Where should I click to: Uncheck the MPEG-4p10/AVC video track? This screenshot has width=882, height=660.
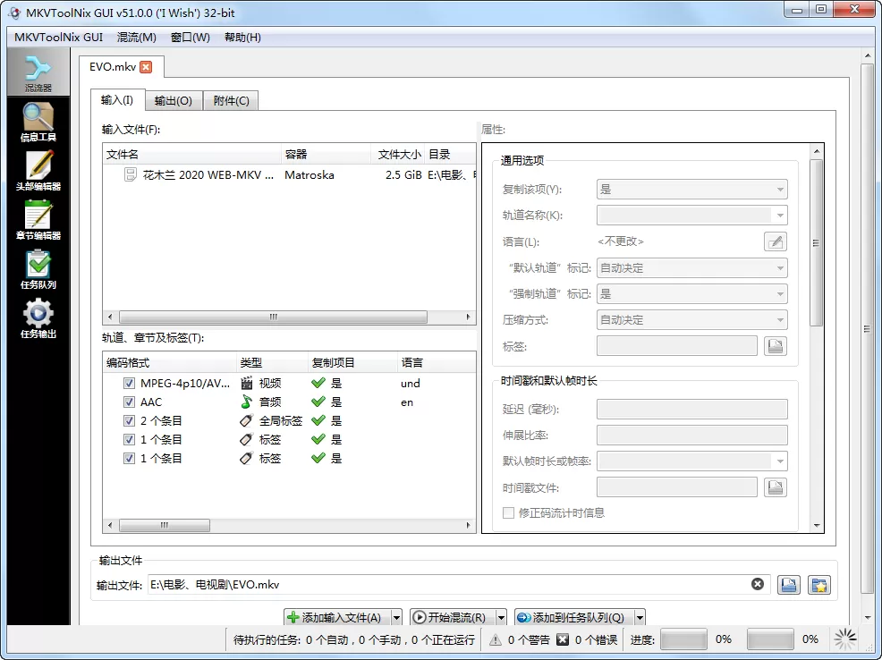point(130,383)
